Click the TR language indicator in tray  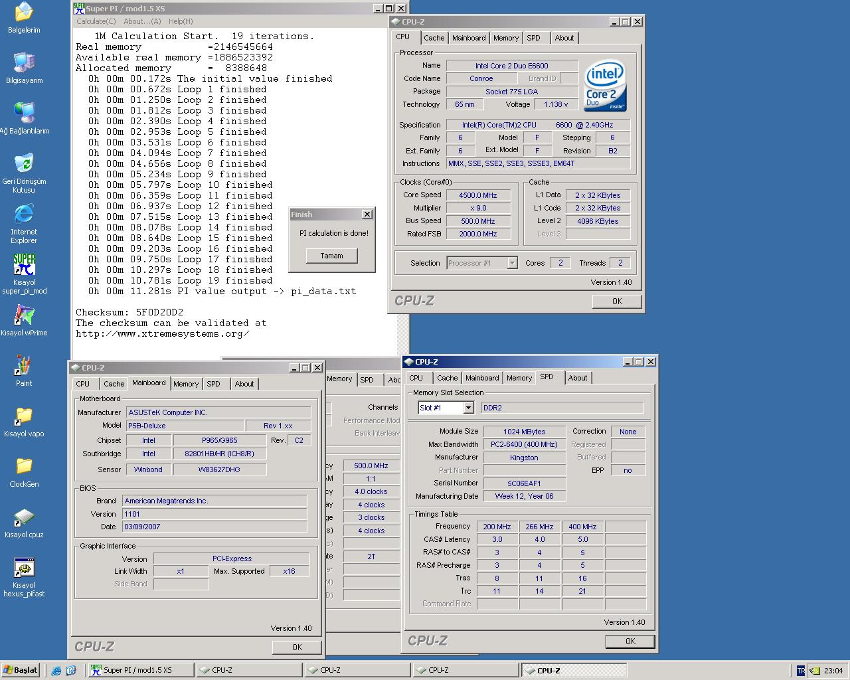(801, 671)
